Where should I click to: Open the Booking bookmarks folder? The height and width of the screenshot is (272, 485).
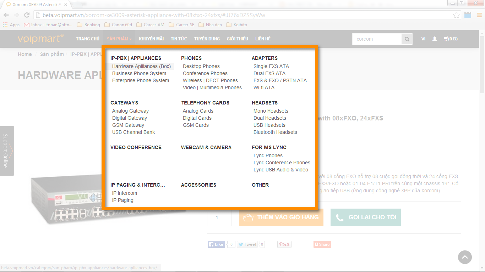[x=88, y=25]
